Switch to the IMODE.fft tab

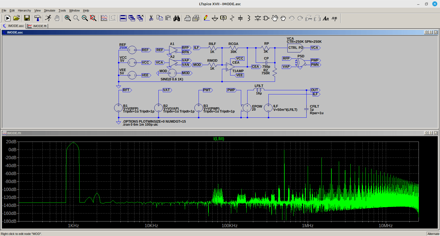point(37,26)
